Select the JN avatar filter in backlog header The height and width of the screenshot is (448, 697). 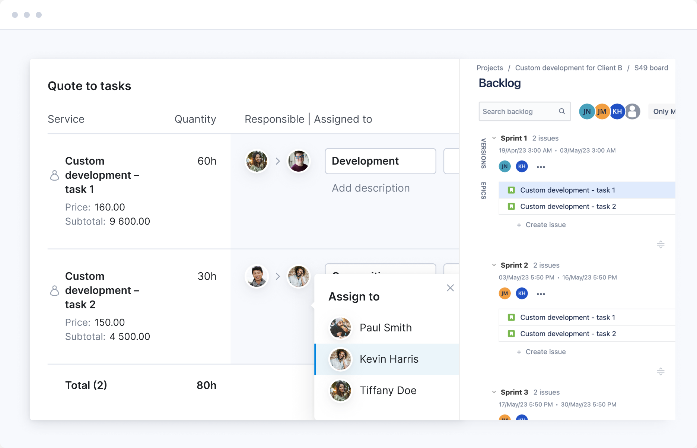point(586,111)
